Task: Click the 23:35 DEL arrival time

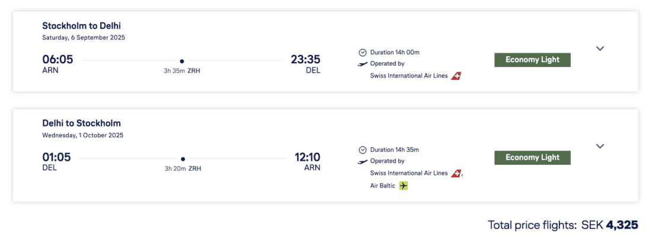Action: (305, 60)
